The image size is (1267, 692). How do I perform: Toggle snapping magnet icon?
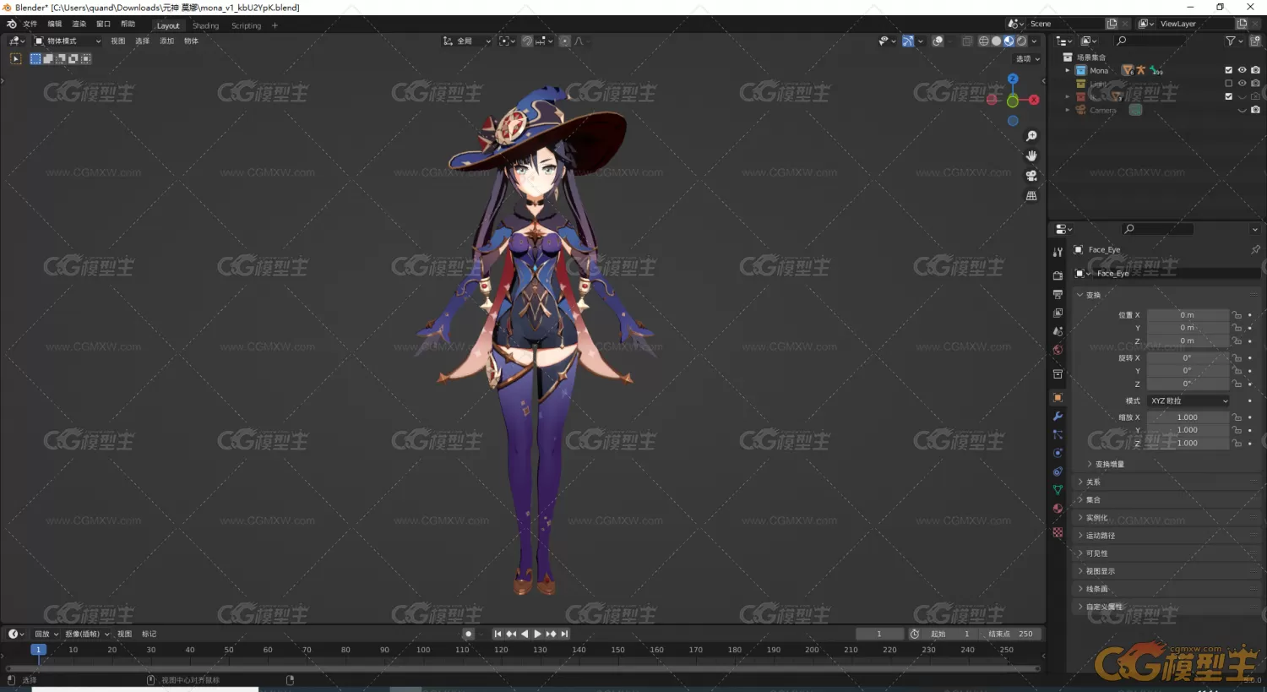coord(527,41)
